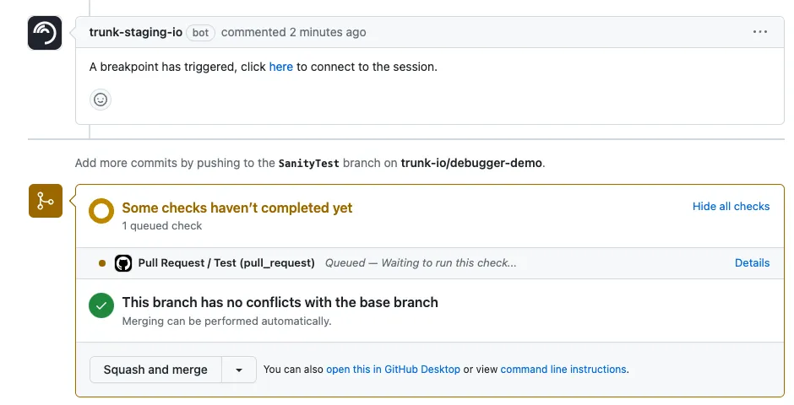The height and width of the screenshot is (405, 794).
Task: Click the 'commented 2 minutes ago' timestamp
Action: (294, 32)
